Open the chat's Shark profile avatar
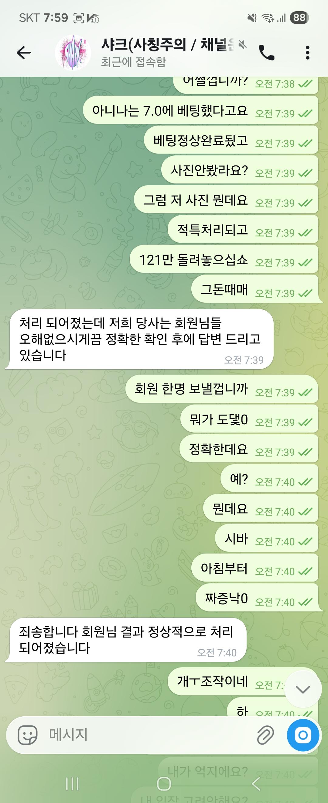 73,53
